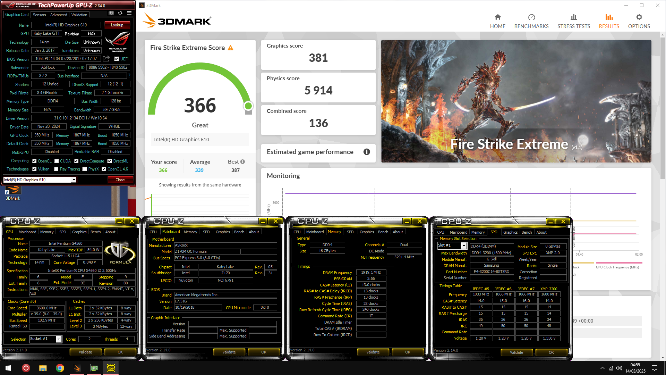Click the network tray icon
This screenshot has height=375, width=666.
[611, 368]
